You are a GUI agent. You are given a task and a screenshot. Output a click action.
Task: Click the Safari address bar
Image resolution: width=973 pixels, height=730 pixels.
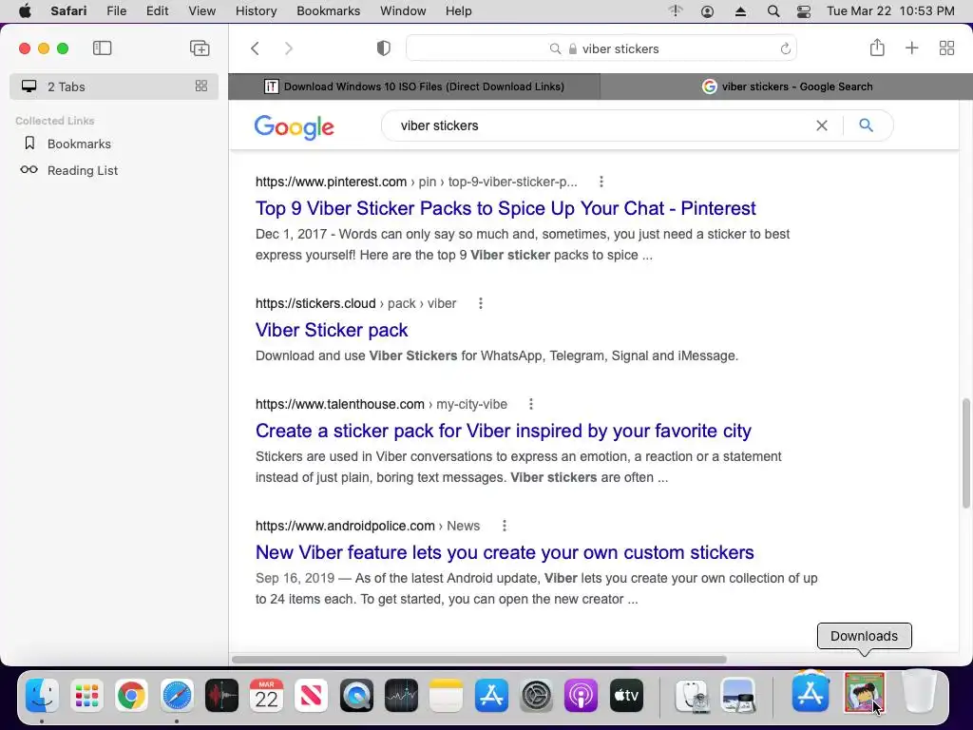(x=601, y=48)
